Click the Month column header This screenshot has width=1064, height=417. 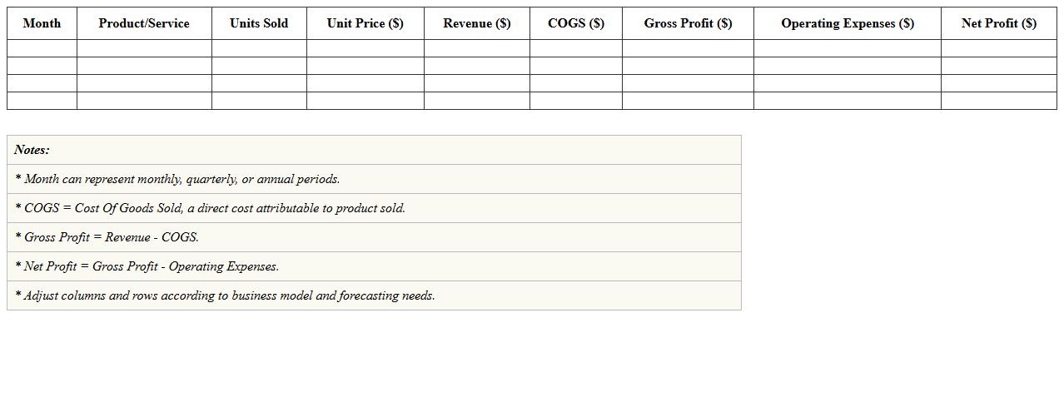[42, 23]
